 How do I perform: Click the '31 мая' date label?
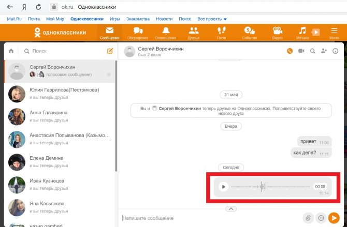(231, 95)
